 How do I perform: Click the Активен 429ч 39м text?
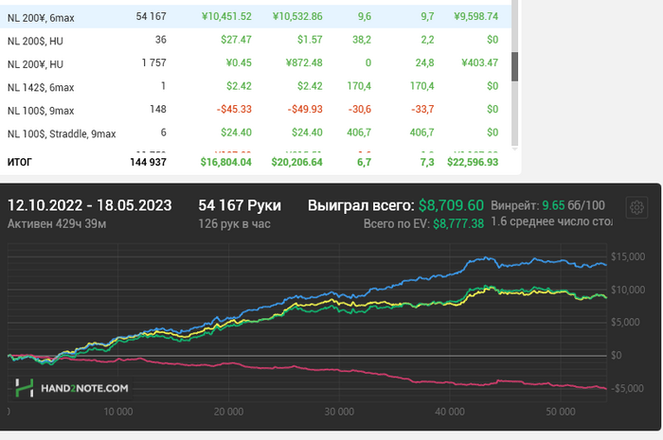57,224
